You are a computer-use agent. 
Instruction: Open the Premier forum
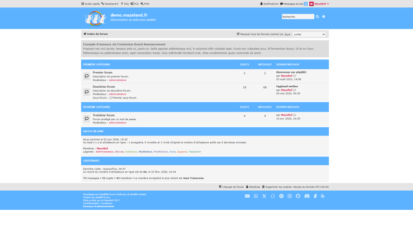coord(102,72)
